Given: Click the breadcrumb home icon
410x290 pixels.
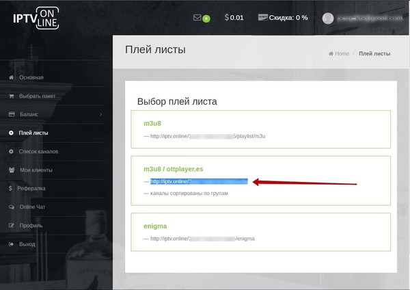Looking at the screenshot, I should (x=331, y=53).
